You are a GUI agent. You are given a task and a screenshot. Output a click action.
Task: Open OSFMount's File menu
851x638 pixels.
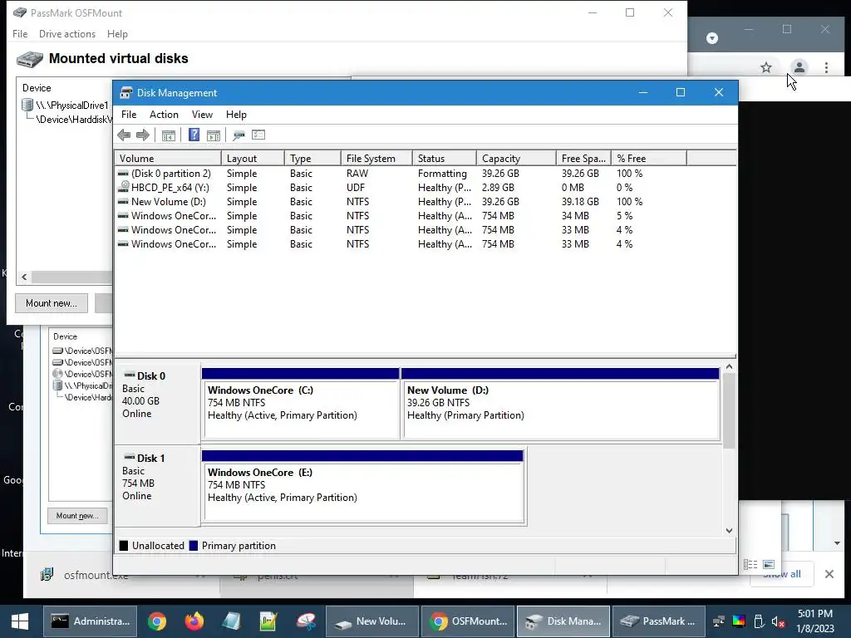tap(20, 33)
